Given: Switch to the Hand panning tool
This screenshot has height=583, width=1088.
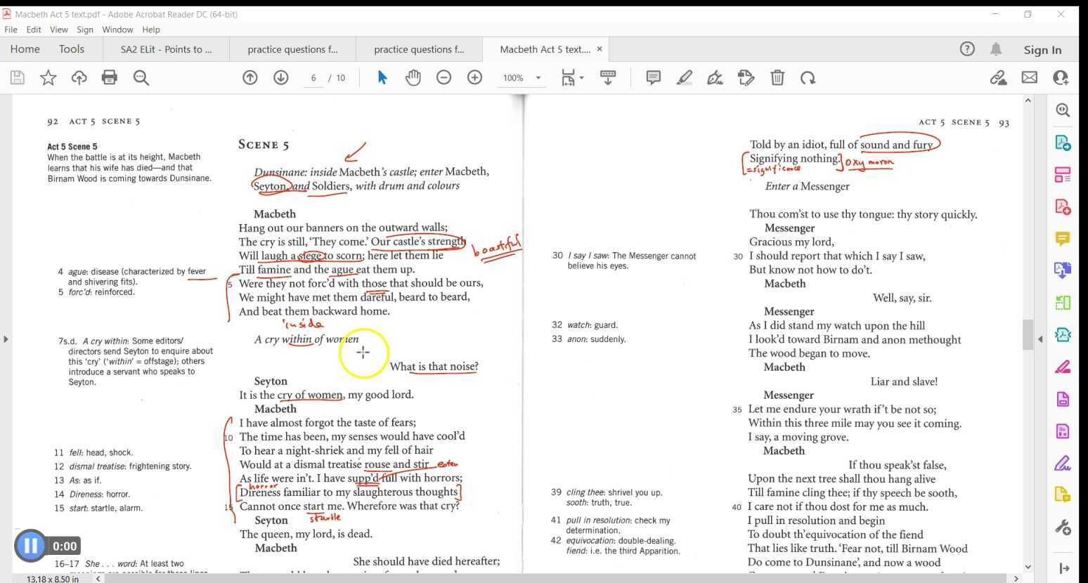Looking at the screenshot, I should [x=413, y=77].
